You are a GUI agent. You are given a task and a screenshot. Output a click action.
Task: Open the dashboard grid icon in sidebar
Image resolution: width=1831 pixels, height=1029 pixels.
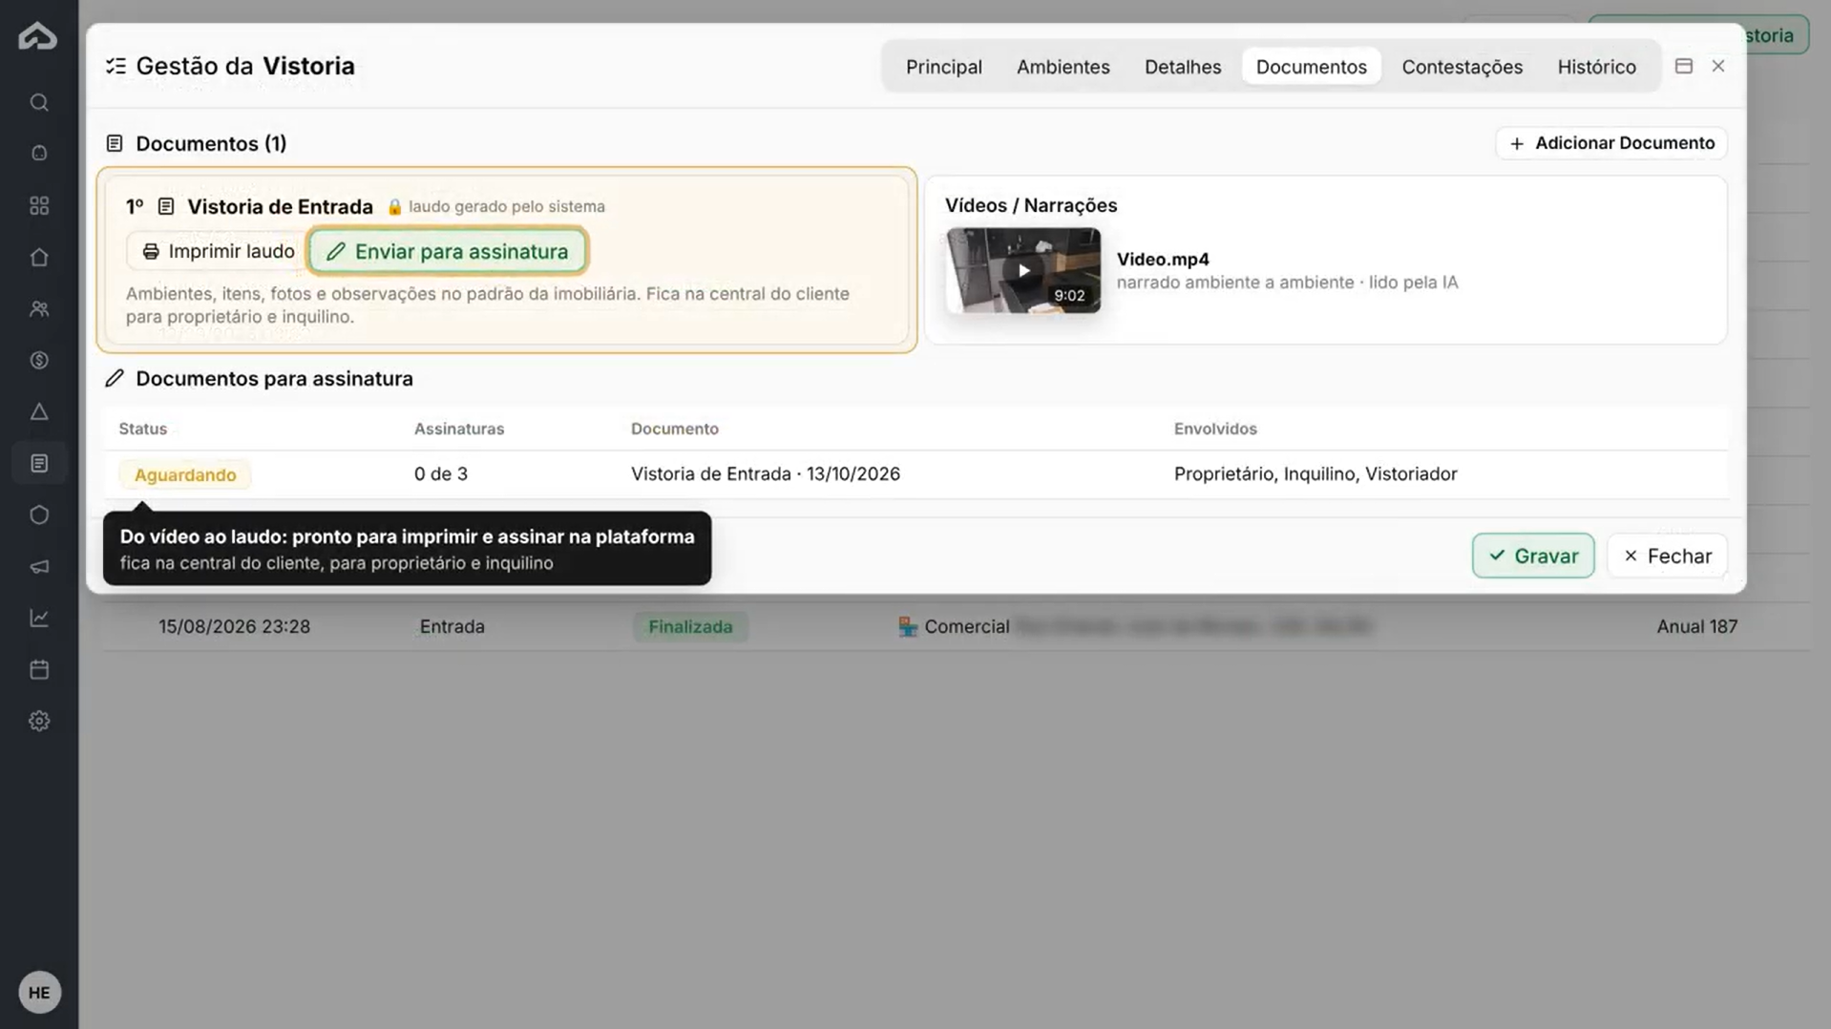click(39, 205)
